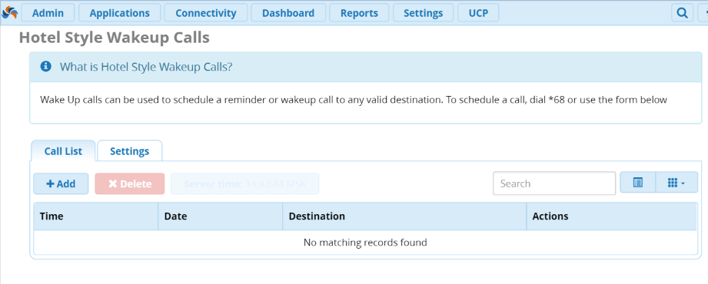Click the FreePBX logo icon

pos(9,12)
